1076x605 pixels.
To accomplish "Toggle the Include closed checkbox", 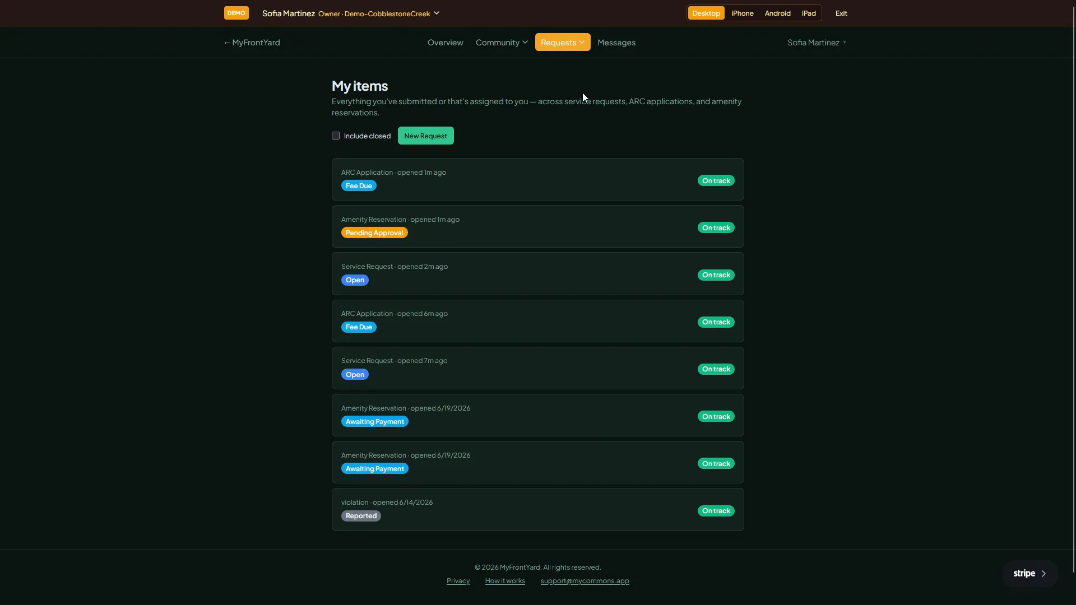I will click(336, 136).
